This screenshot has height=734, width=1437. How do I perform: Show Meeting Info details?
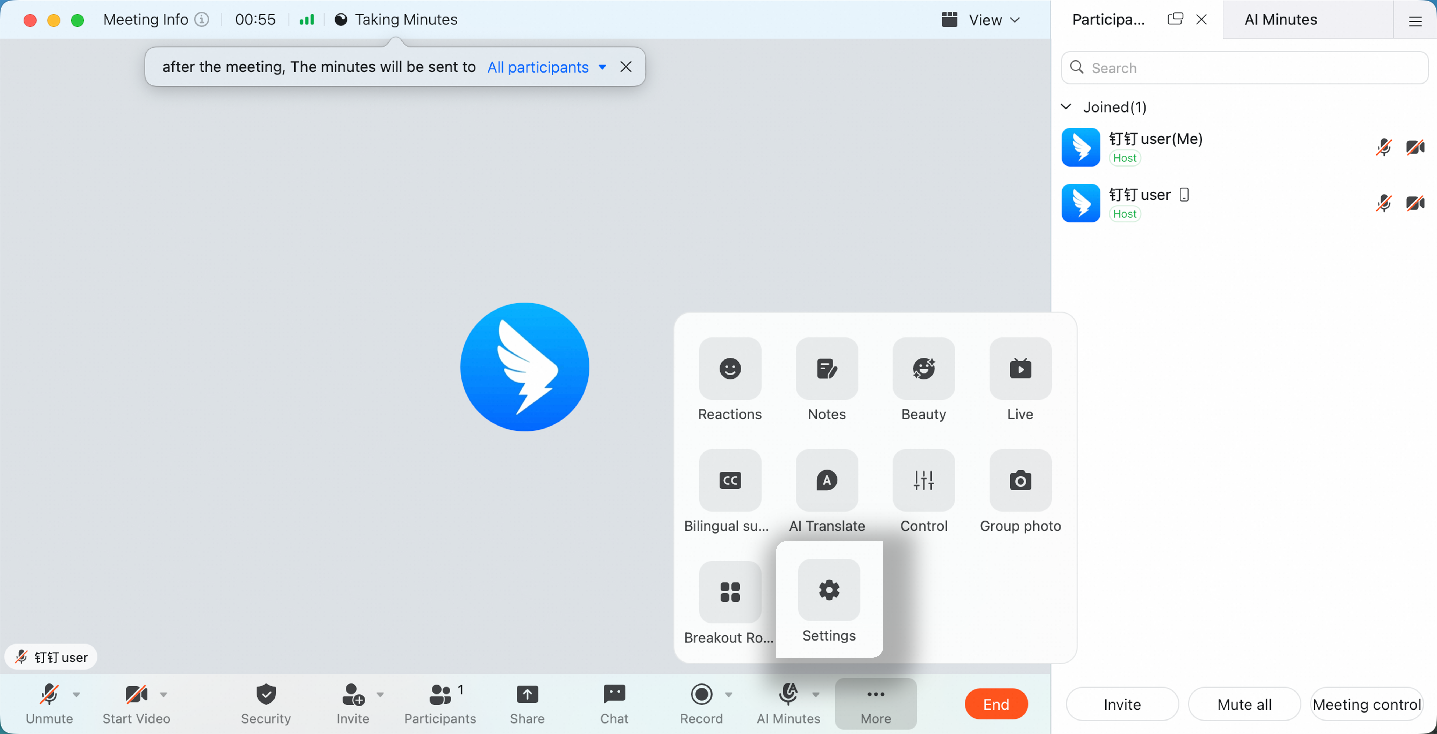(156, 20)
